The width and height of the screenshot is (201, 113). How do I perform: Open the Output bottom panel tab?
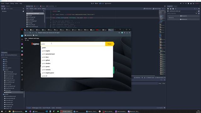tap(29, 108)
